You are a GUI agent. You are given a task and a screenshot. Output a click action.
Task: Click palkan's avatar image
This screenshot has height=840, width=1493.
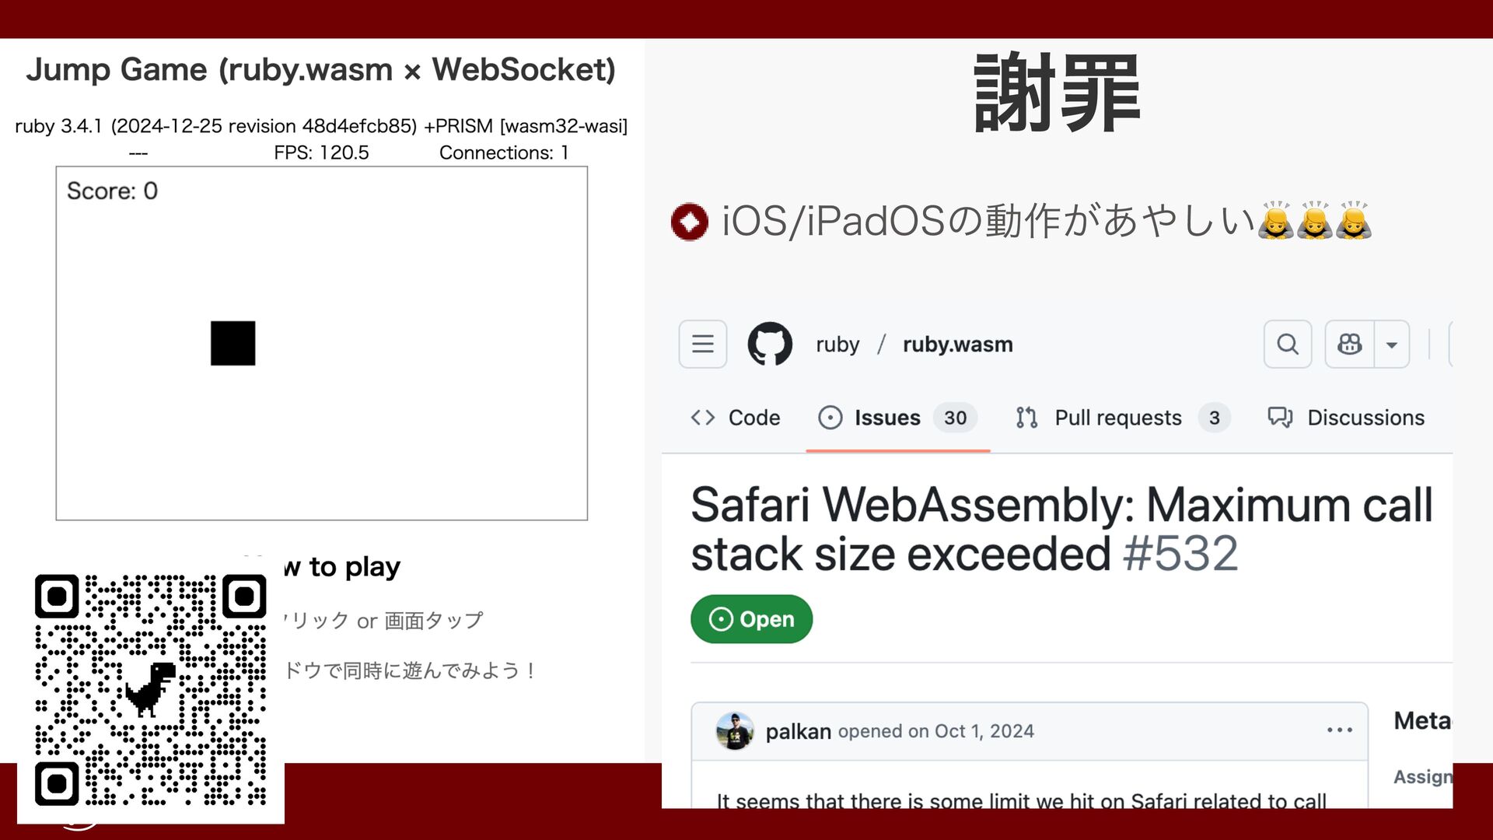pos(734,731)
